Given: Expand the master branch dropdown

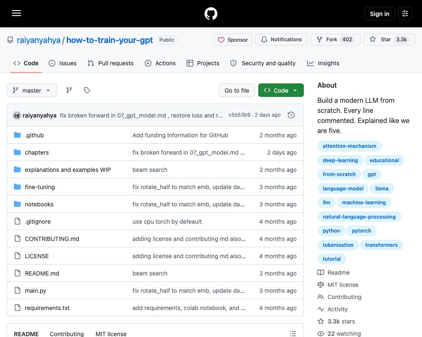Looking at the screenshot, I should [32, 90].
